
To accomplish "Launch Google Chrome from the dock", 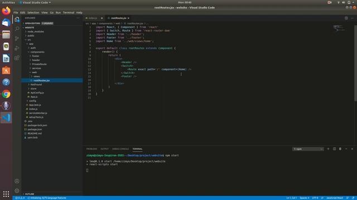I will tap(6, 94).
